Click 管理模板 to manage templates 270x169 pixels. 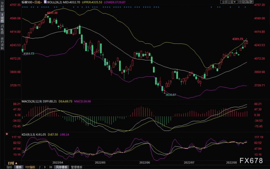(76, 167)
